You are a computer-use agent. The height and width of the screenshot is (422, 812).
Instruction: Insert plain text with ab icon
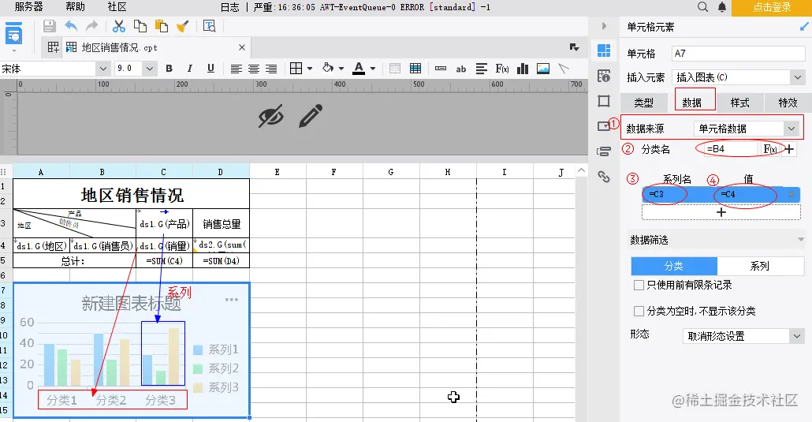[461, 69]
